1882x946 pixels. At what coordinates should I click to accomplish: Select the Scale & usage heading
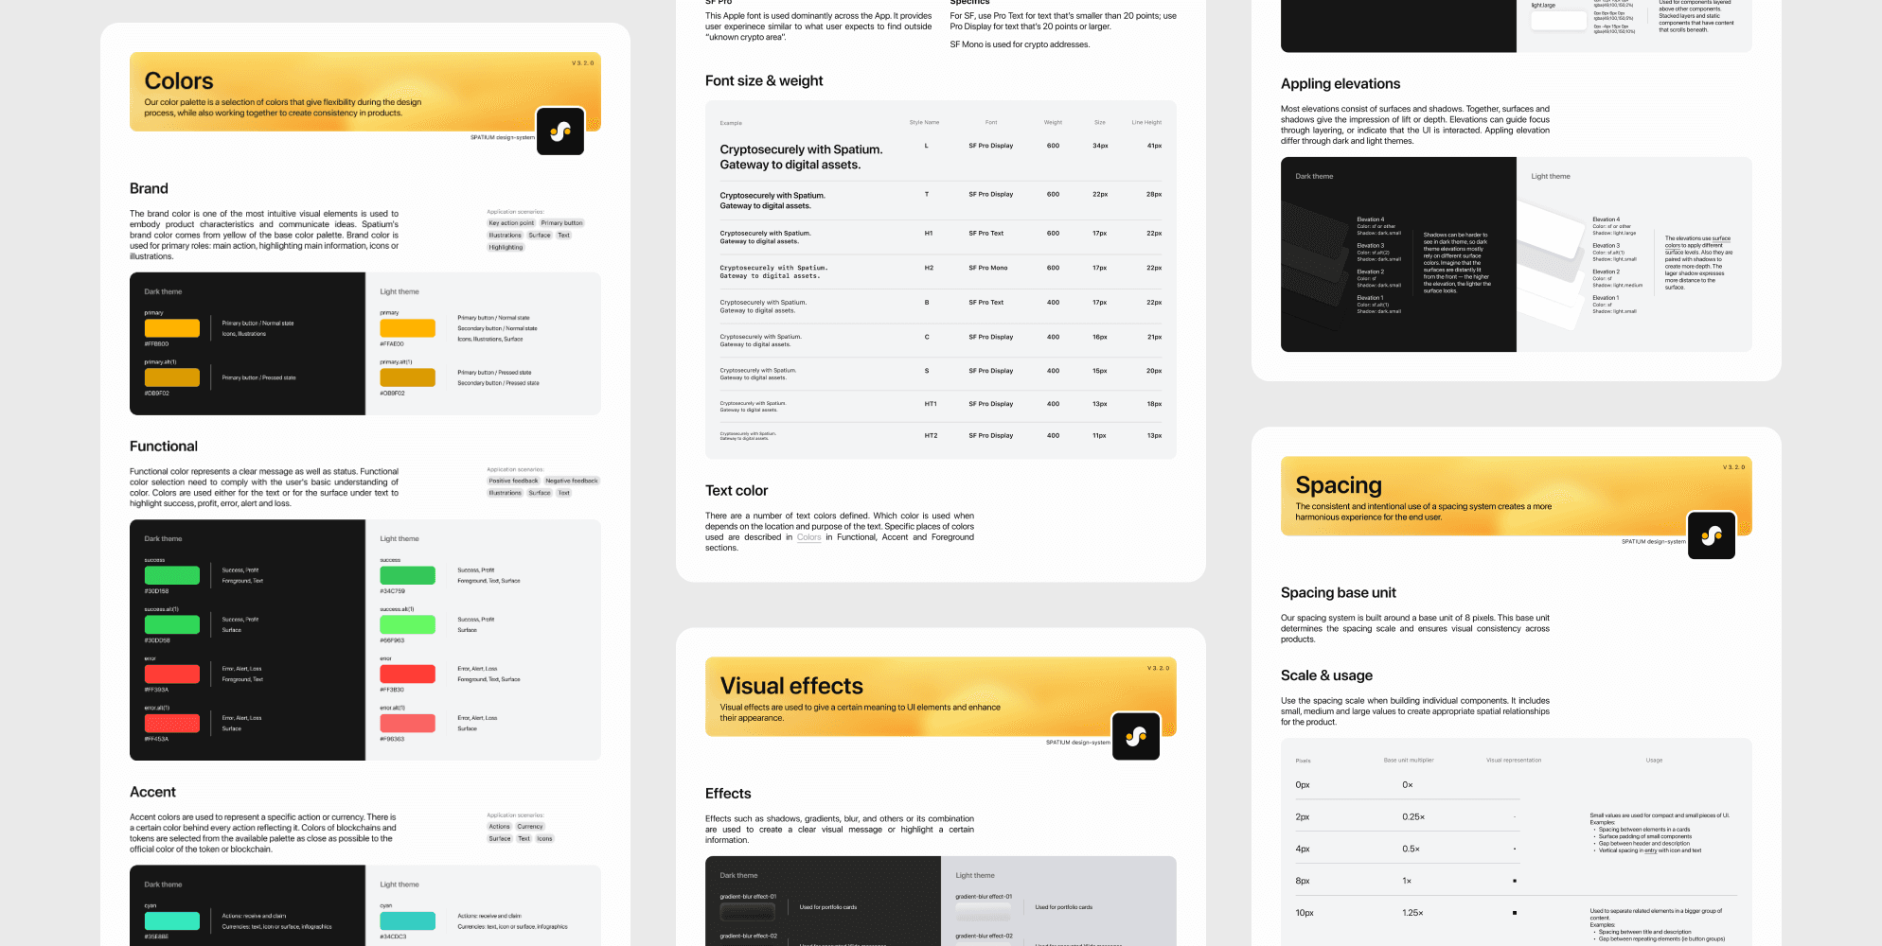pyautogui.click(x=1326, y=675)
